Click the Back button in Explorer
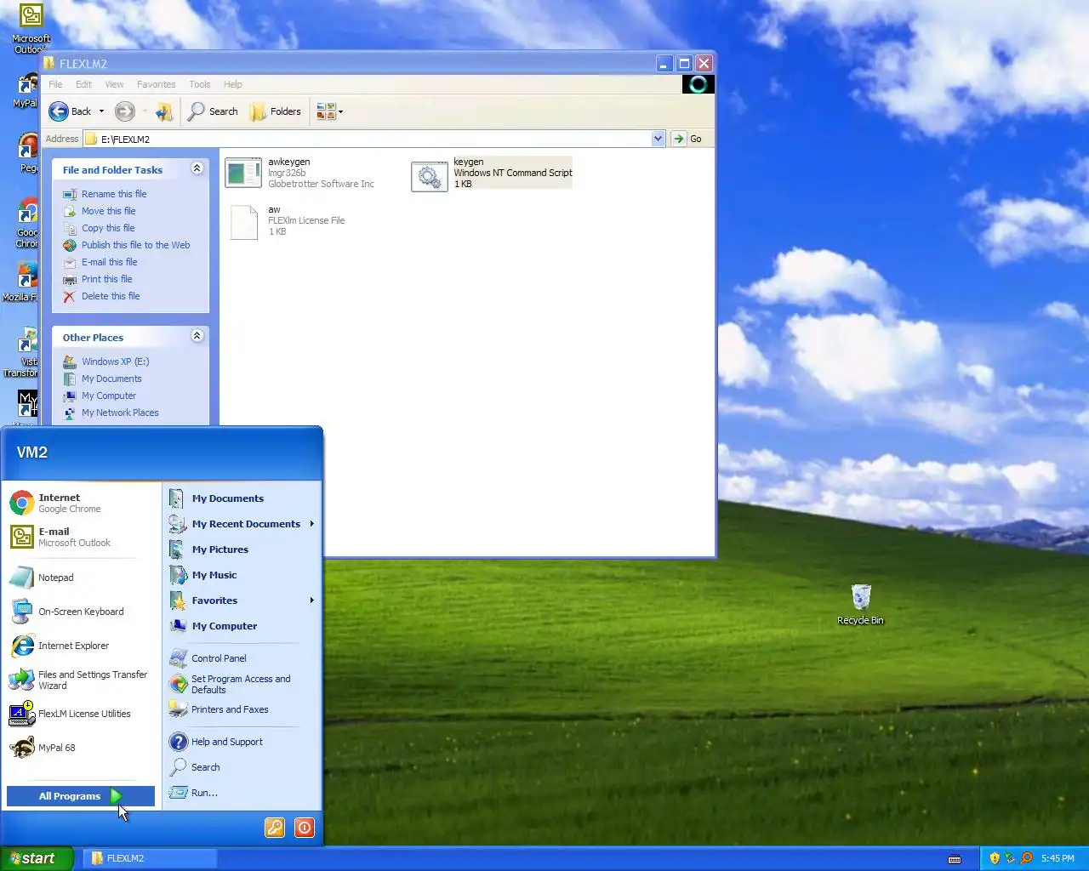This screenshot has height=871, width=1089. (x=71, y=111)
